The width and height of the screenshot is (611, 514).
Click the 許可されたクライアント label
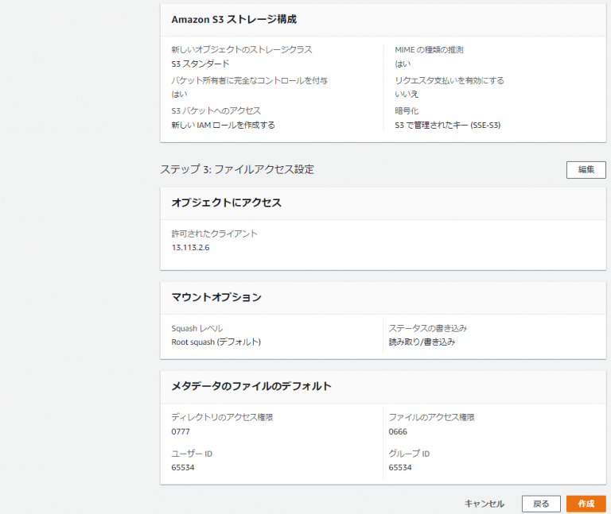coord(214,234)
